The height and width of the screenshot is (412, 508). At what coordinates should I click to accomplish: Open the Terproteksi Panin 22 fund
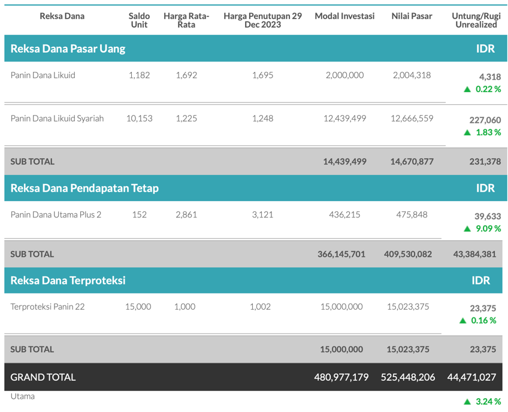pos(47,307)
